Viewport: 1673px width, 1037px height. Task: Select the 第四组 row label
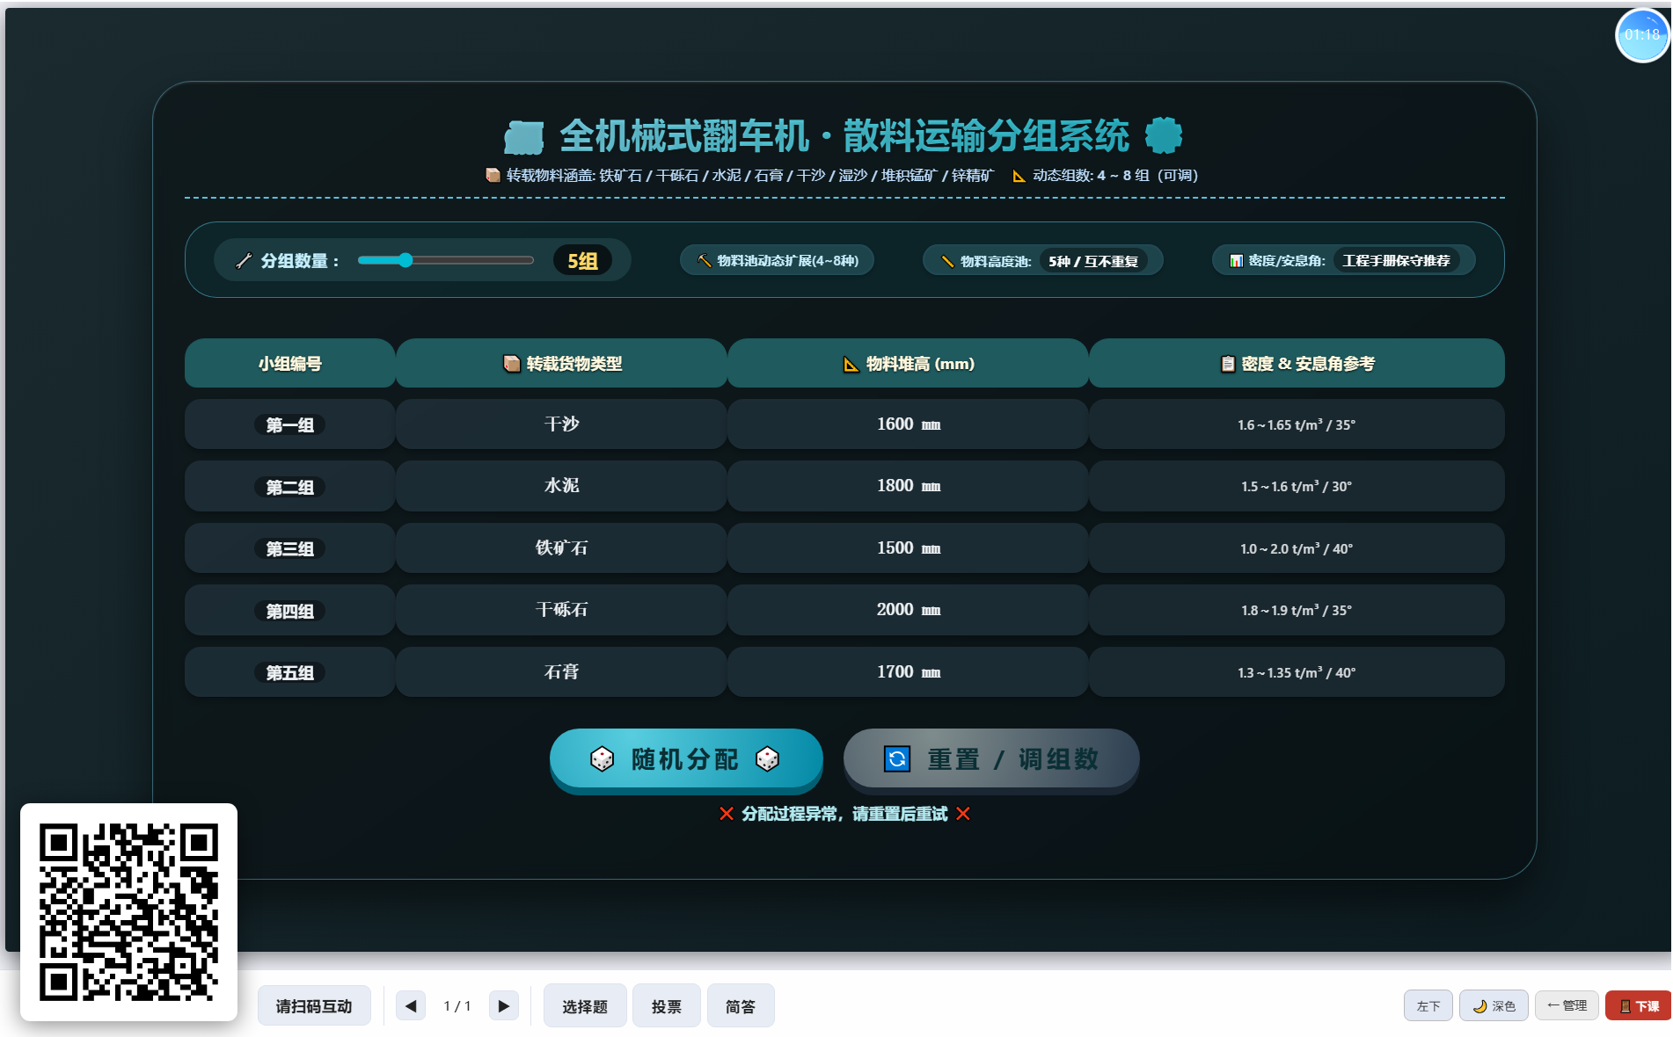[x=290, y=612]
